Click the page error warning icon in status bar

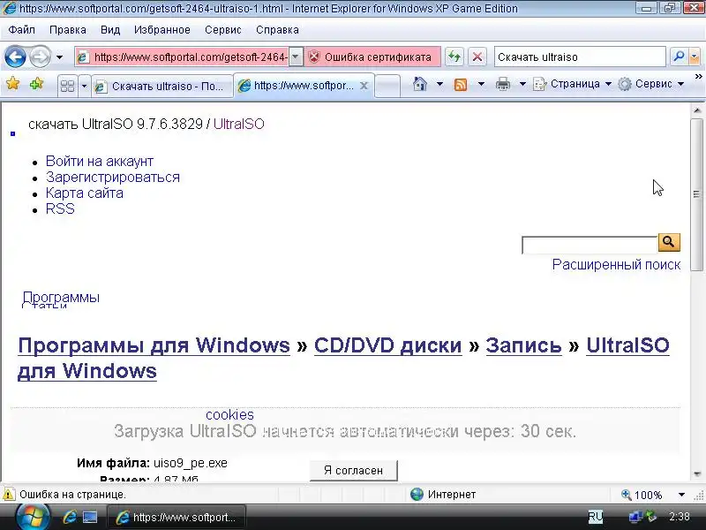pos(9,495)
